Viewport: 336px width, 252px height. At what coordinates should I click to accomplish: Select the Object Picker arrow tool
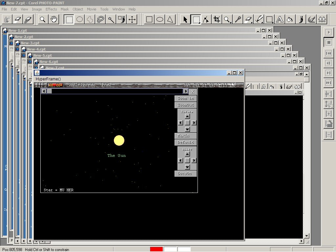185,20
